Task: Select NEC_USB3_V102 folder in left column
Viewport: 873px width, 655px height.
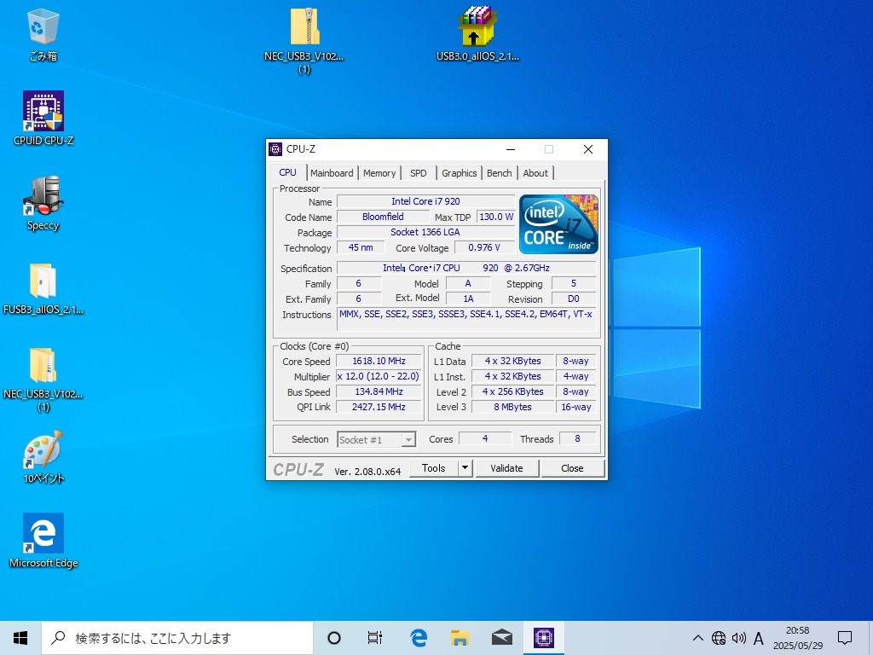Action: pos(43,379)
